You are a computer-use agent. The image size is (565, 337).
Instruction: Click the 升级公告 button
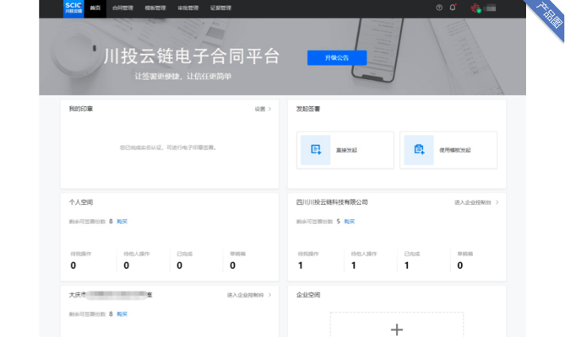click(337, 58)
